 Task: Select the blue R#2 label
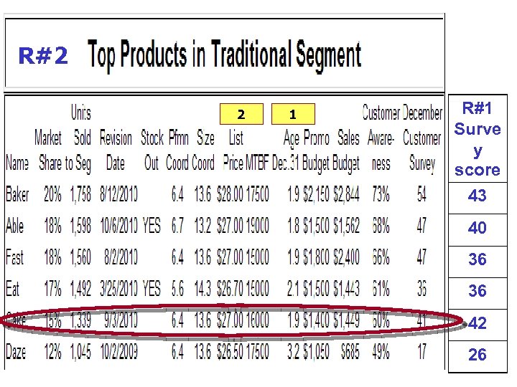tap(43, 56)
